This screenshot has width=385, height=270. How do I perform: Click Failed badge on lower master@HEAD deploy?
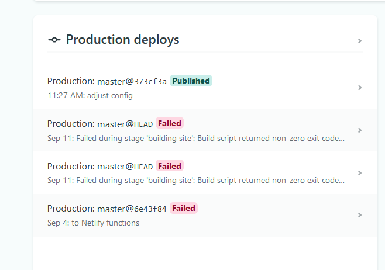coord(170,166)
